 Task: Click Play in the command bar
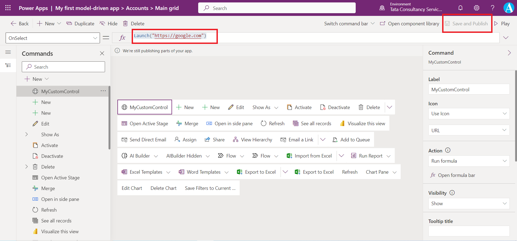tap(502, 24)
